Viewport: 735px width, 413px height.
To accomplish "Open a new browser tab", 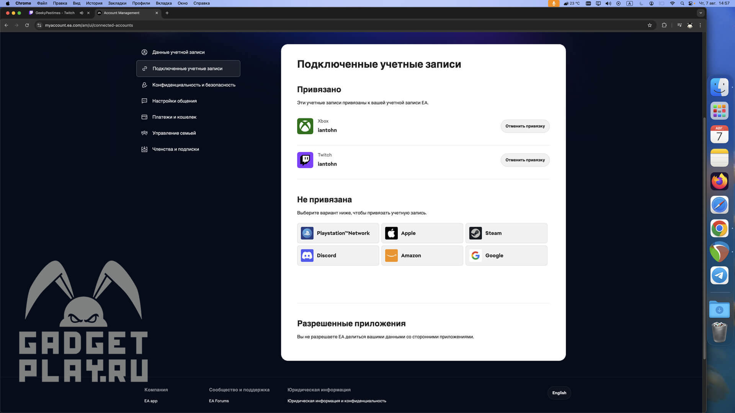I will (167, 13).
